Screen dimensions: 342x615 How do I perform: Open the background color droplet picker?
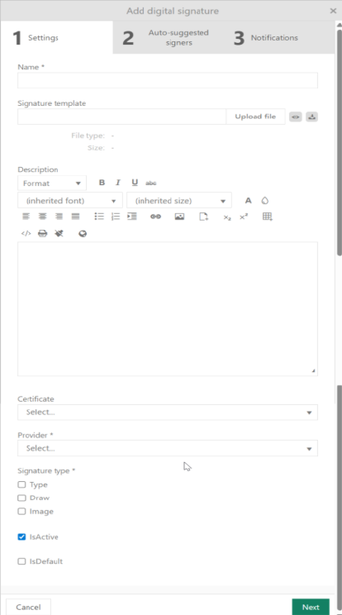point(265,200)
